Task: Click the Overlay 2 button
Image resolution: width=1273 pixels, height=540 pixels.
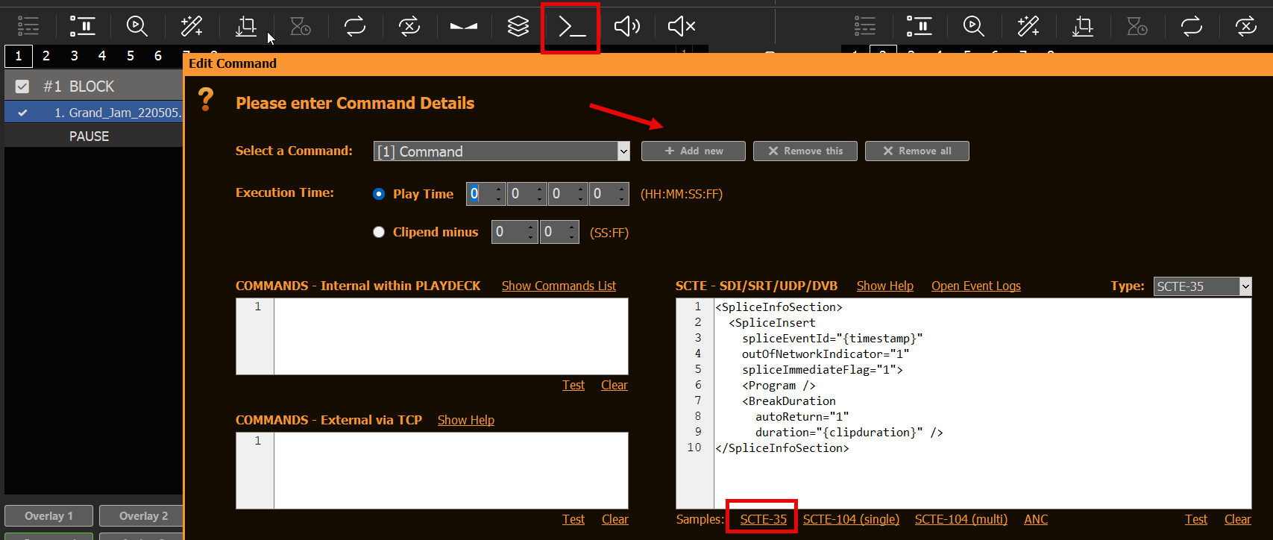Action: (x=143, y=516)
